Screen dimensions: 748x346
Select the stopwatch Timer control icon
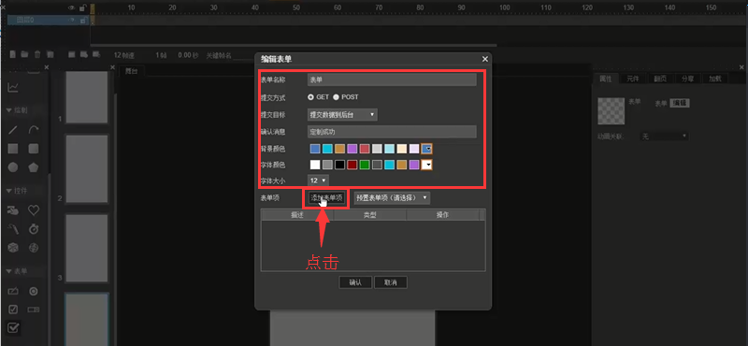click(x=34, y=229)
